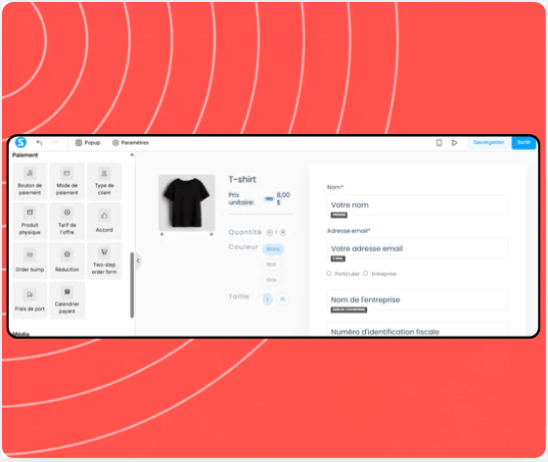Screen dimensions: 548x462
Task: Open the Paramètres settings
Action: (130, 143)
